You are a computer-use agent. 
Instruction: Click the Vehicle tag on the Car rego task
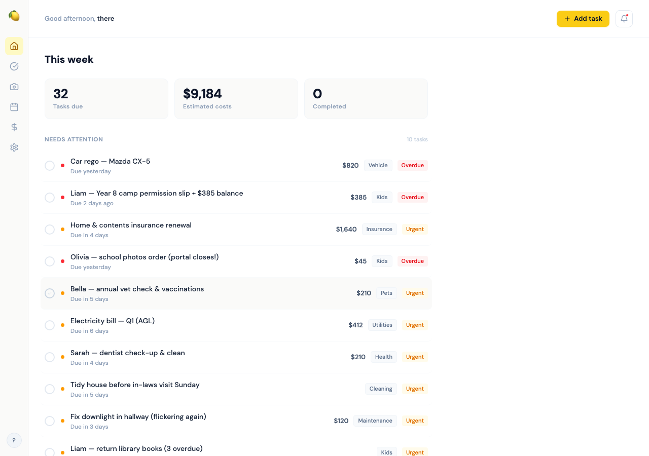378,165
